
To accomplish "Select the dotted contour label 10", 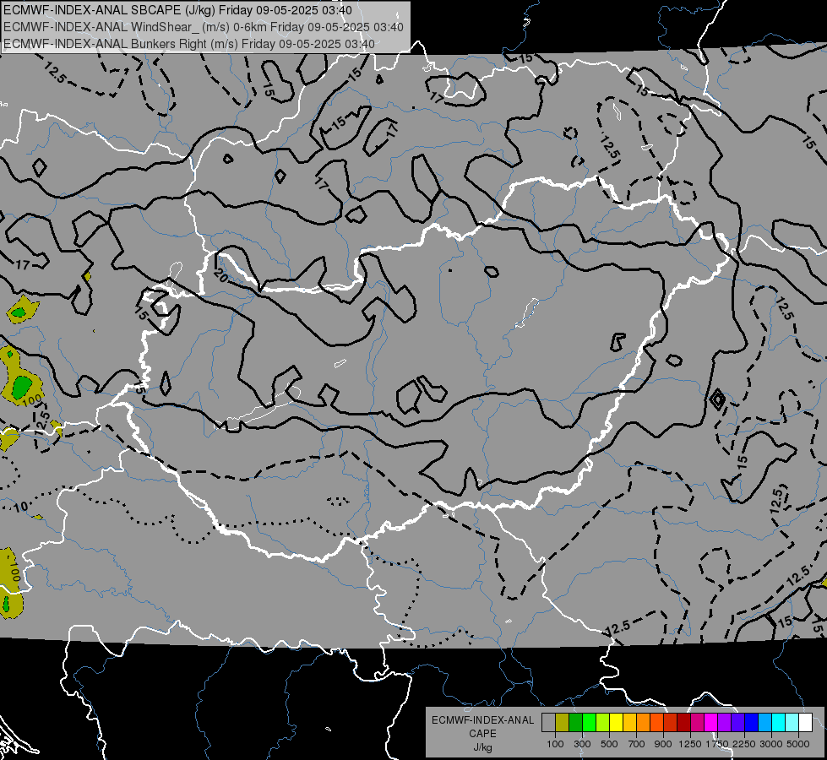I will [x=20, y=508].
